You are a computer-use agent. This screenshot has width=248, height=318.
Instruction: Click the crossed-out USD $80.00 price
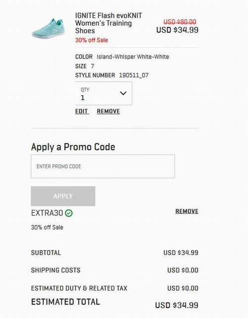(x=180, y=22)
